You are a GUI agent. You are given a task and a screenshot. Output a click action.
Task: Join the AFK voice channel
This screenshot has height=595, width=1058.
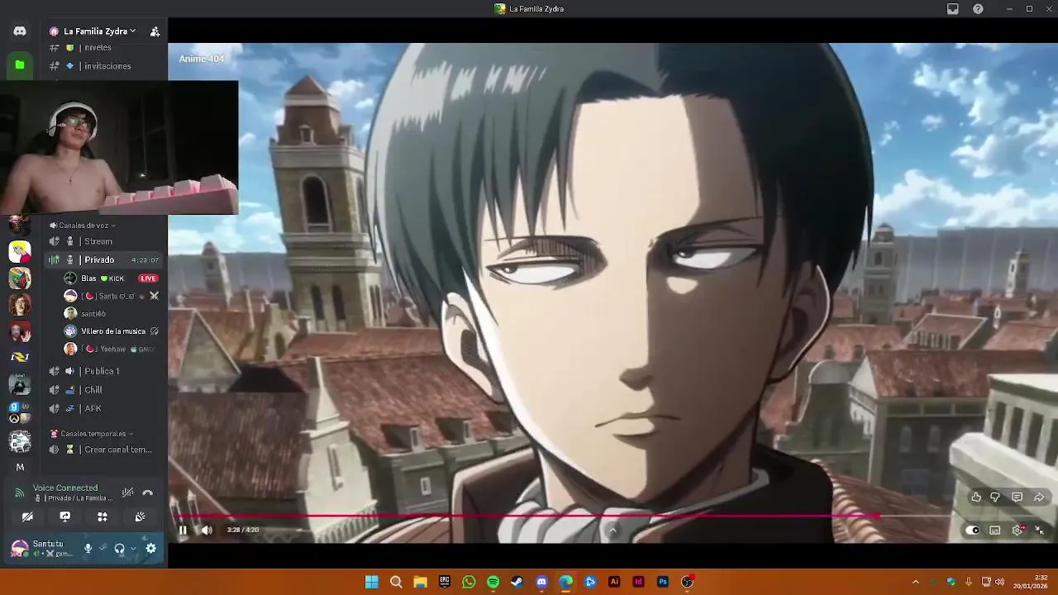click(103, 408)
